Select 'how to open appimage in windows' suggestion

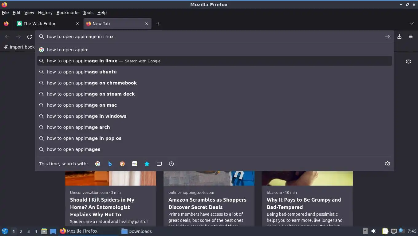[215, 116]
